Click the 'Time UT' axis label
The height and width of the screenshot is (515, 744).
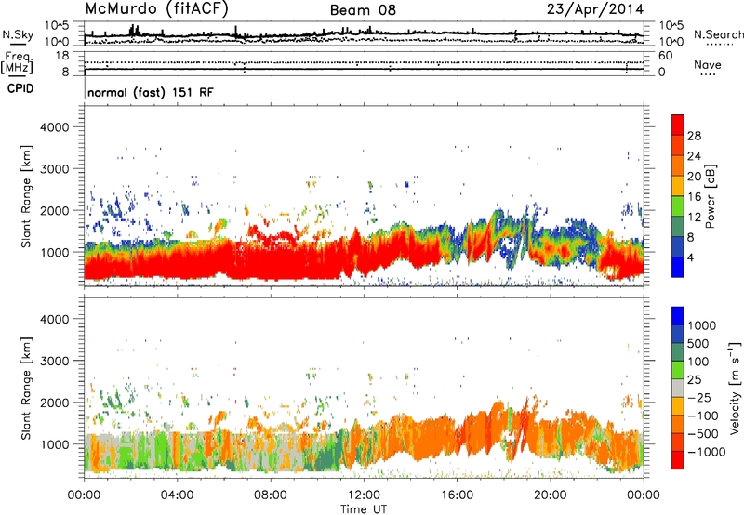(364, 509)
